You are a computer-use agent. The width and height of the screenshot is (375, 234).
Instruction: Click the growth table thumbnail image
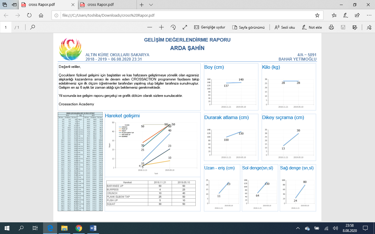pyautogui.click(x=80, y=161)
